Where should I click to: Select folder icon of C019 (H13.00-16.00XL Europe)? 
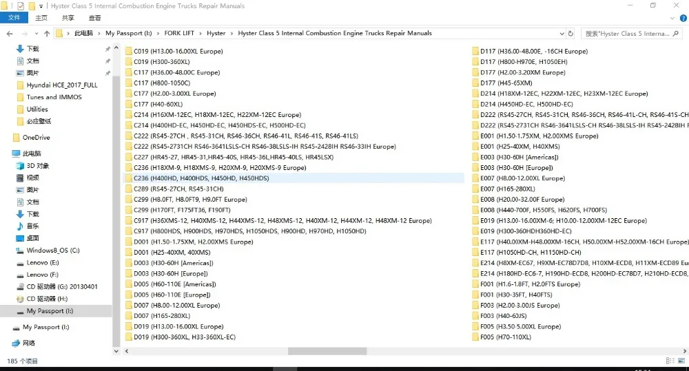click(128, 51)
